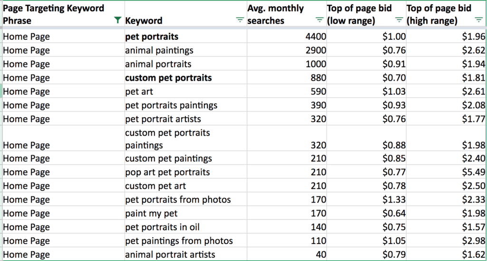Image resolution: width=487 pixels, height=261 pixels.
Task: Select the Keyword header cell
Action: click(x=185, y=14)
